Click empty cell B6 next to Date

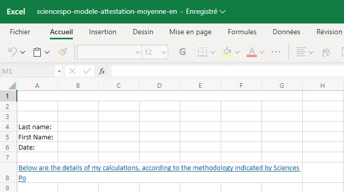click(x=78, y=147)
